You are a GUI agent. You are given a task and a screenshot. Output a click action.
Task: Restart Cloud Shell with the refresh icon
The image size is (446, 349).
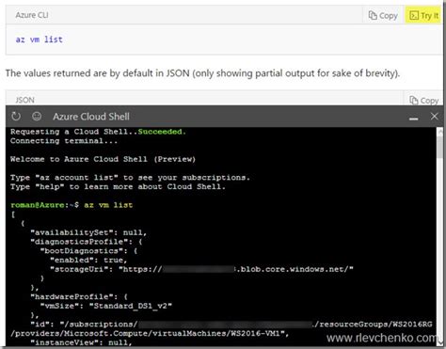click(16, 117)
